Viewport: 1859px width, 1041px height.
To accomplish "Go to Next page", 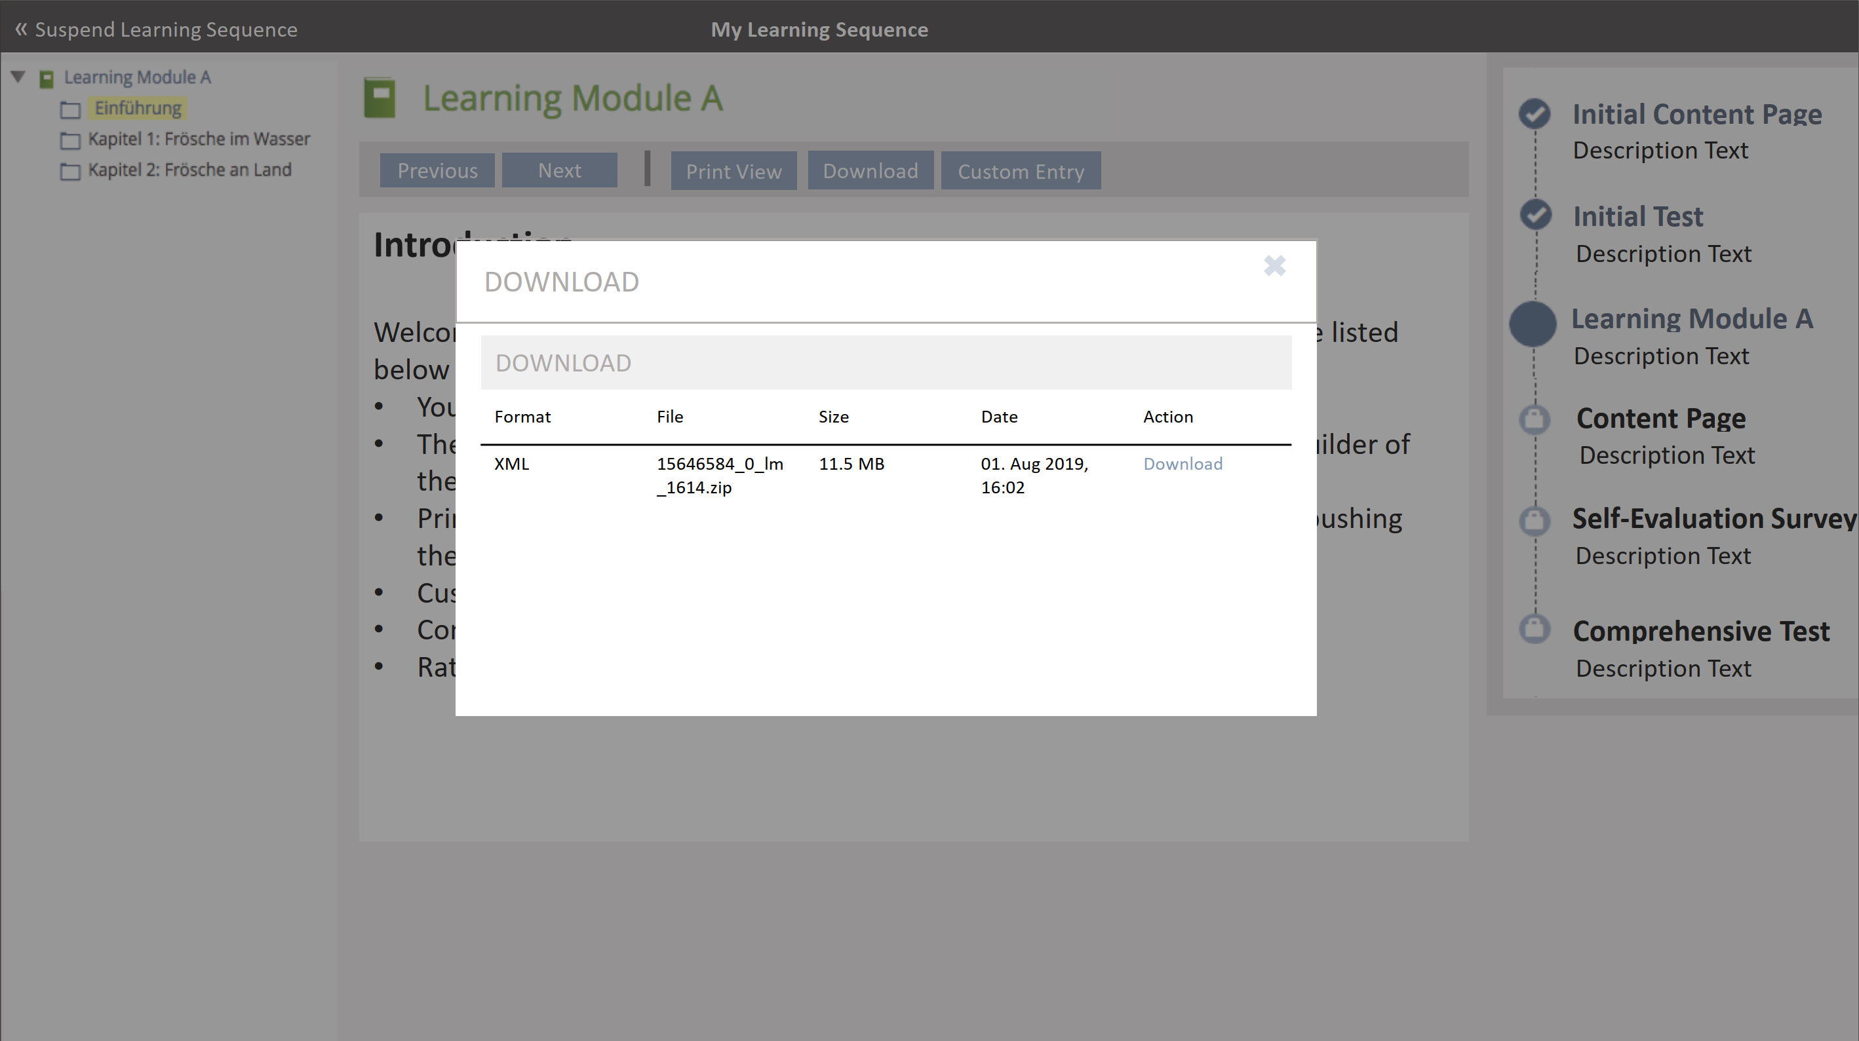I will click(x=559, y=171).
